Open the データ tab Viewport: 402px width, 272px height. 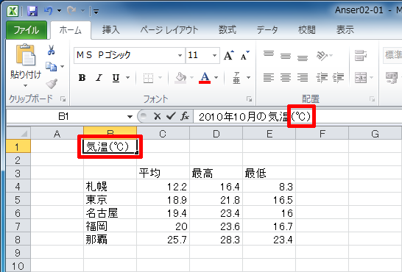[267, 30]
